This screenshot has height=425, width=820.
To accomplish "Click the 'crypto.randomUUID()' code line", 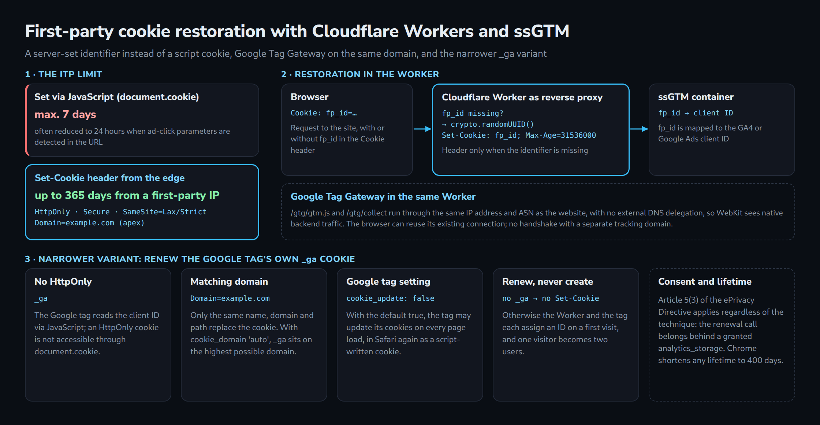I will (x=488, y=124).
